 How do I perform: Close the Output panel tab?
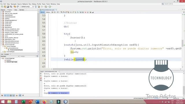59,72
